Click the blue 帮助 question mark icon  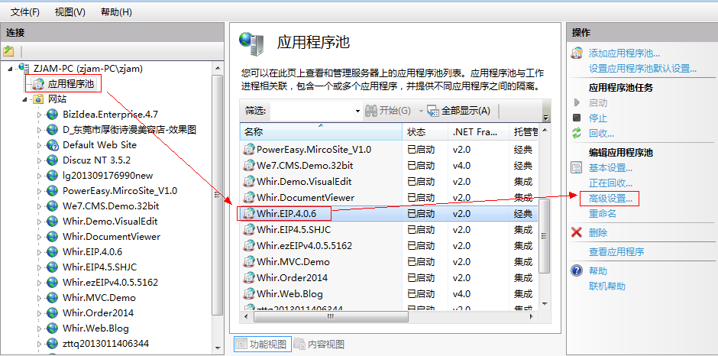coord(577,270)
